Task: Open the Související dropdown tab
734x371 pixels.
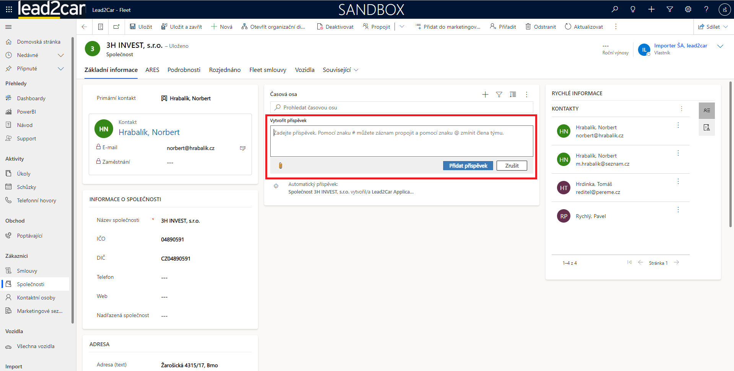Action: tap(340, 70)
